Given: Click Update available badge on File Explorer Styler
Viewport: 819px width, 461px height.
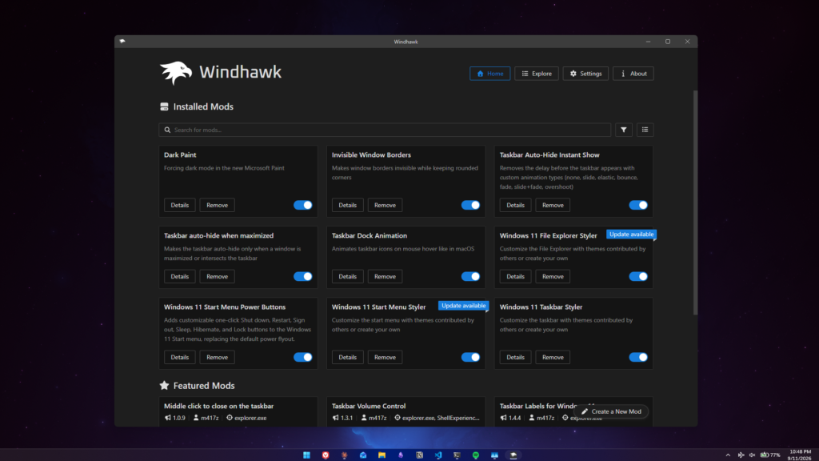Looking at the screenshot, I should (631, 235).
